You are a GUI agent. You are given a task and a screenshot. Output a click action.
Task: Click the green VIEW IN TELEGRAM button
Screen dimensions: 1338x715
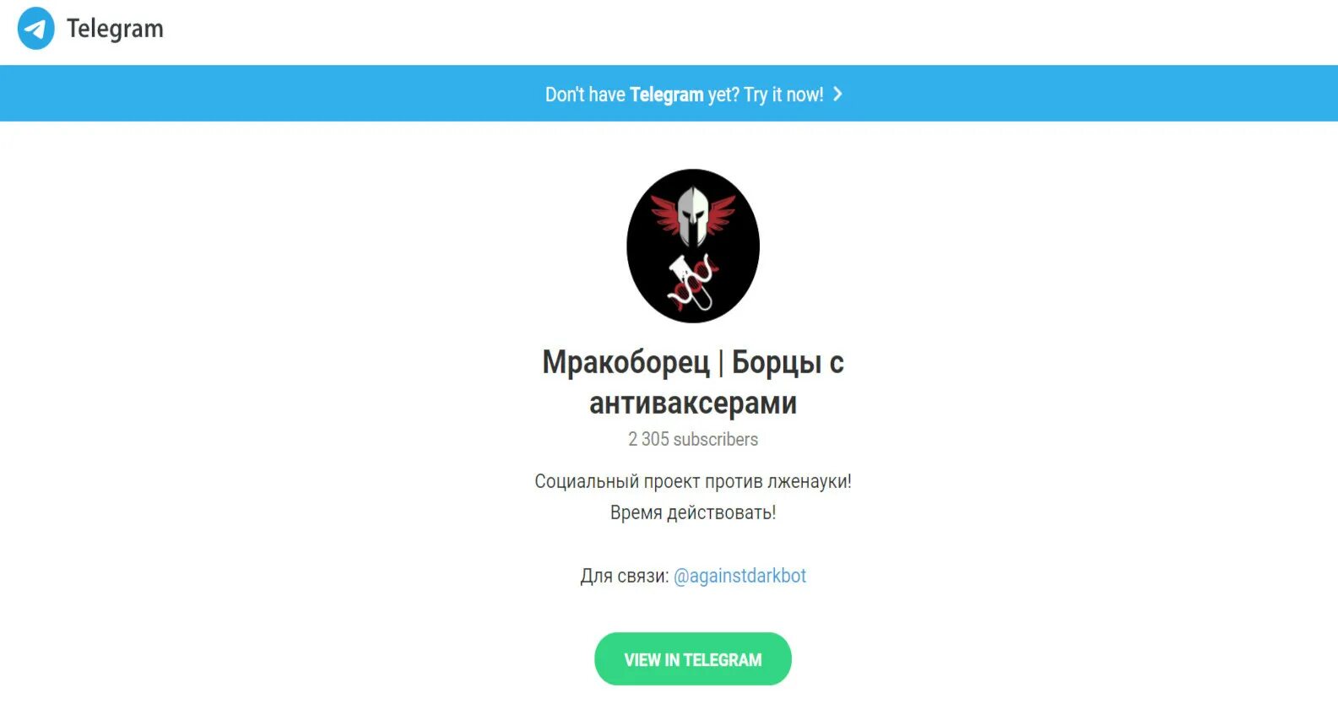pos(693,659)
